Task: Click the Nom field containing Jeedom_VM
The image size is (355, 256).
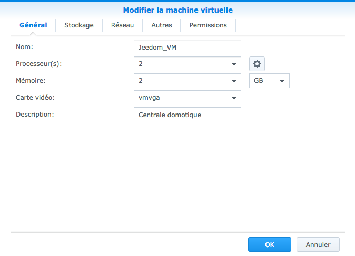Action: pyautogui.click(x=187, y=47)
